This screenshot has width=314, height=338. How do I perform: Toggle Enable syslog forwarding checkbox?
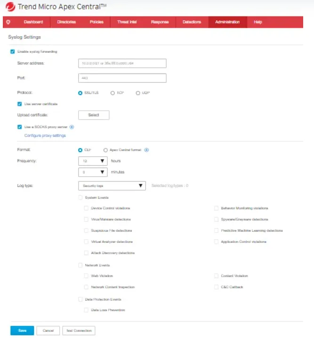[13, 51]
